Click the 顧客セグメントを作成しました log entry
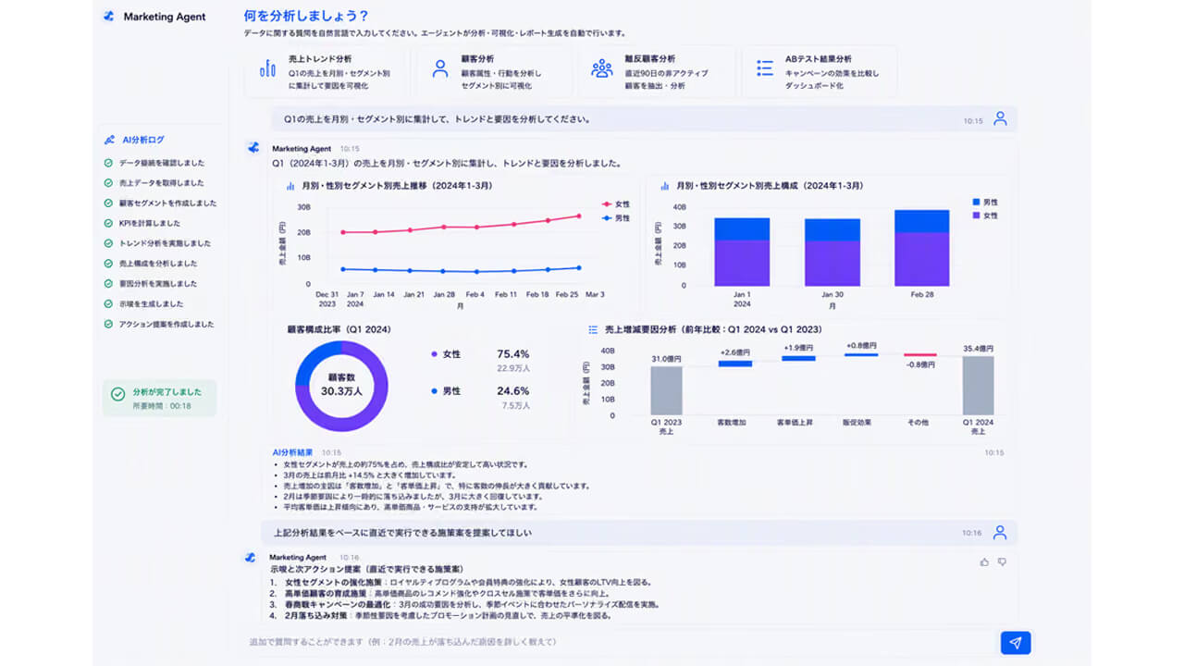Screen dimensions: 1184x666 (x=167, y=203)
